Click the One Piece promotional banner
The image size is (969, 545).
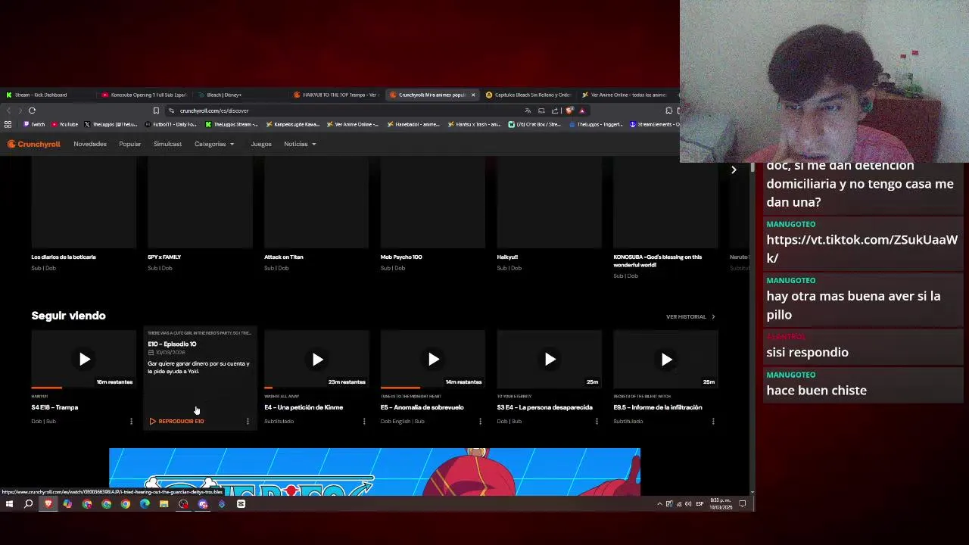click(375, 472)
